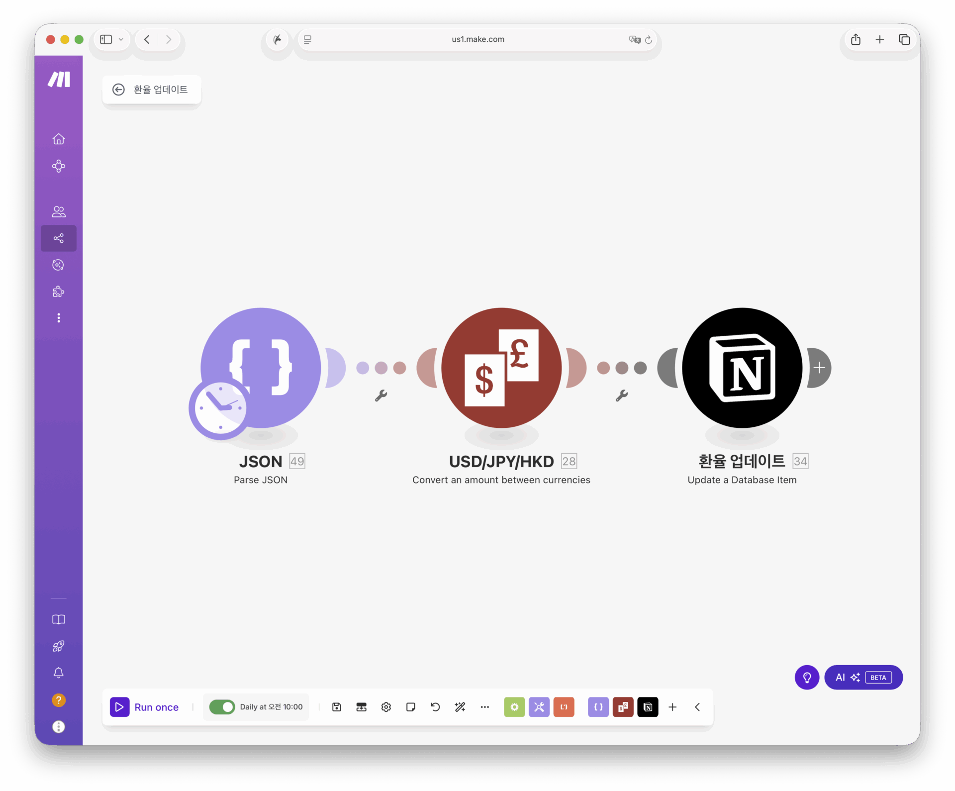Reload the page in Safari
Screen dimensions: 955x791
click(x=649, y=39)
